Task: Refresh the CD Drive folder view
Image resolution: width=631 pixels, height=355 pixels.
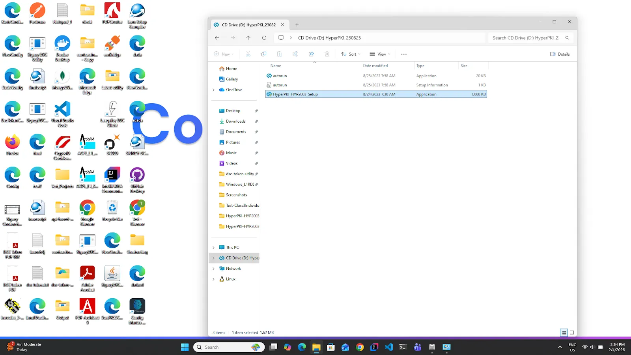Action: click(264, 38)
